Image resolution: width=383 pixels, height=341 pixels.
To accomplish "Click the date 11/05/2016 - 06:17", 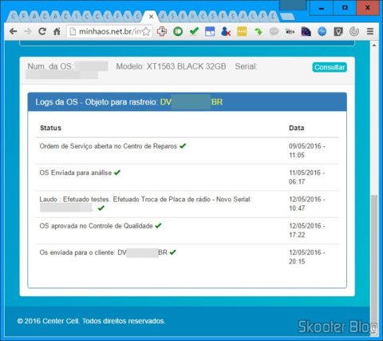I will point(306,177).
